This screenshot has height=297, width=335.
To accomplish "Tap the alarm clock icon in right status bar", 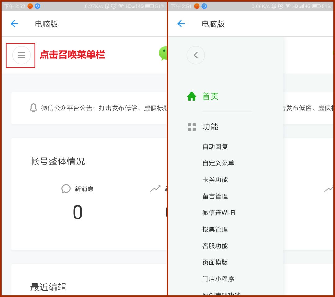I will coord(280,6).
